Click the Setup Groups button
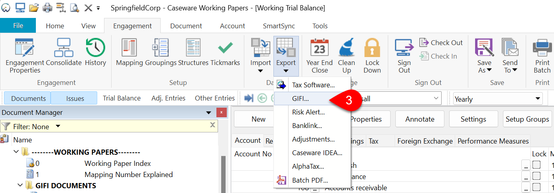 pos(527,119)
